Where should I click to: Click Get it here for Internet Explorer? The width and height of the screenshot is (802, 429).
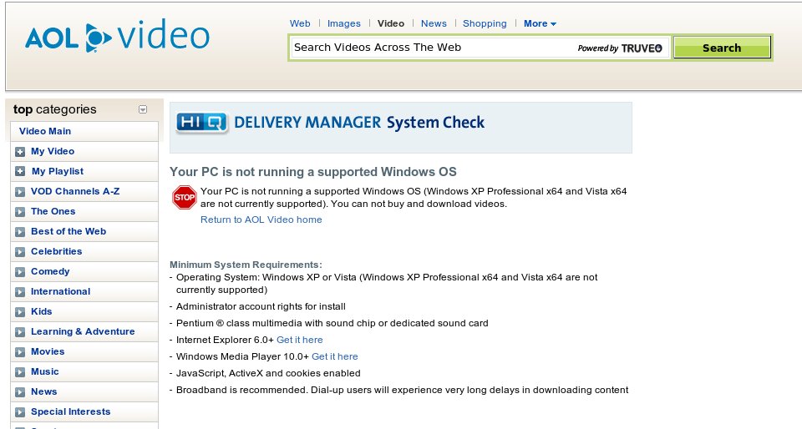point(300,340)
